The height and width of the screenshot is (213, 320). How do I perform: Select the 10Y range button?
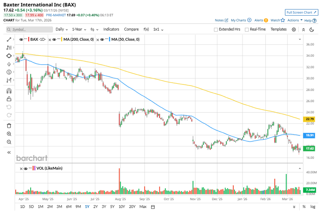tap(122, 207)
